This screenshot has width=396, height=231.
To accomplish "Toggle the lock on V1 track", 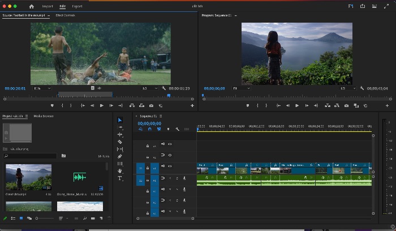I will (x=148, y=168).
